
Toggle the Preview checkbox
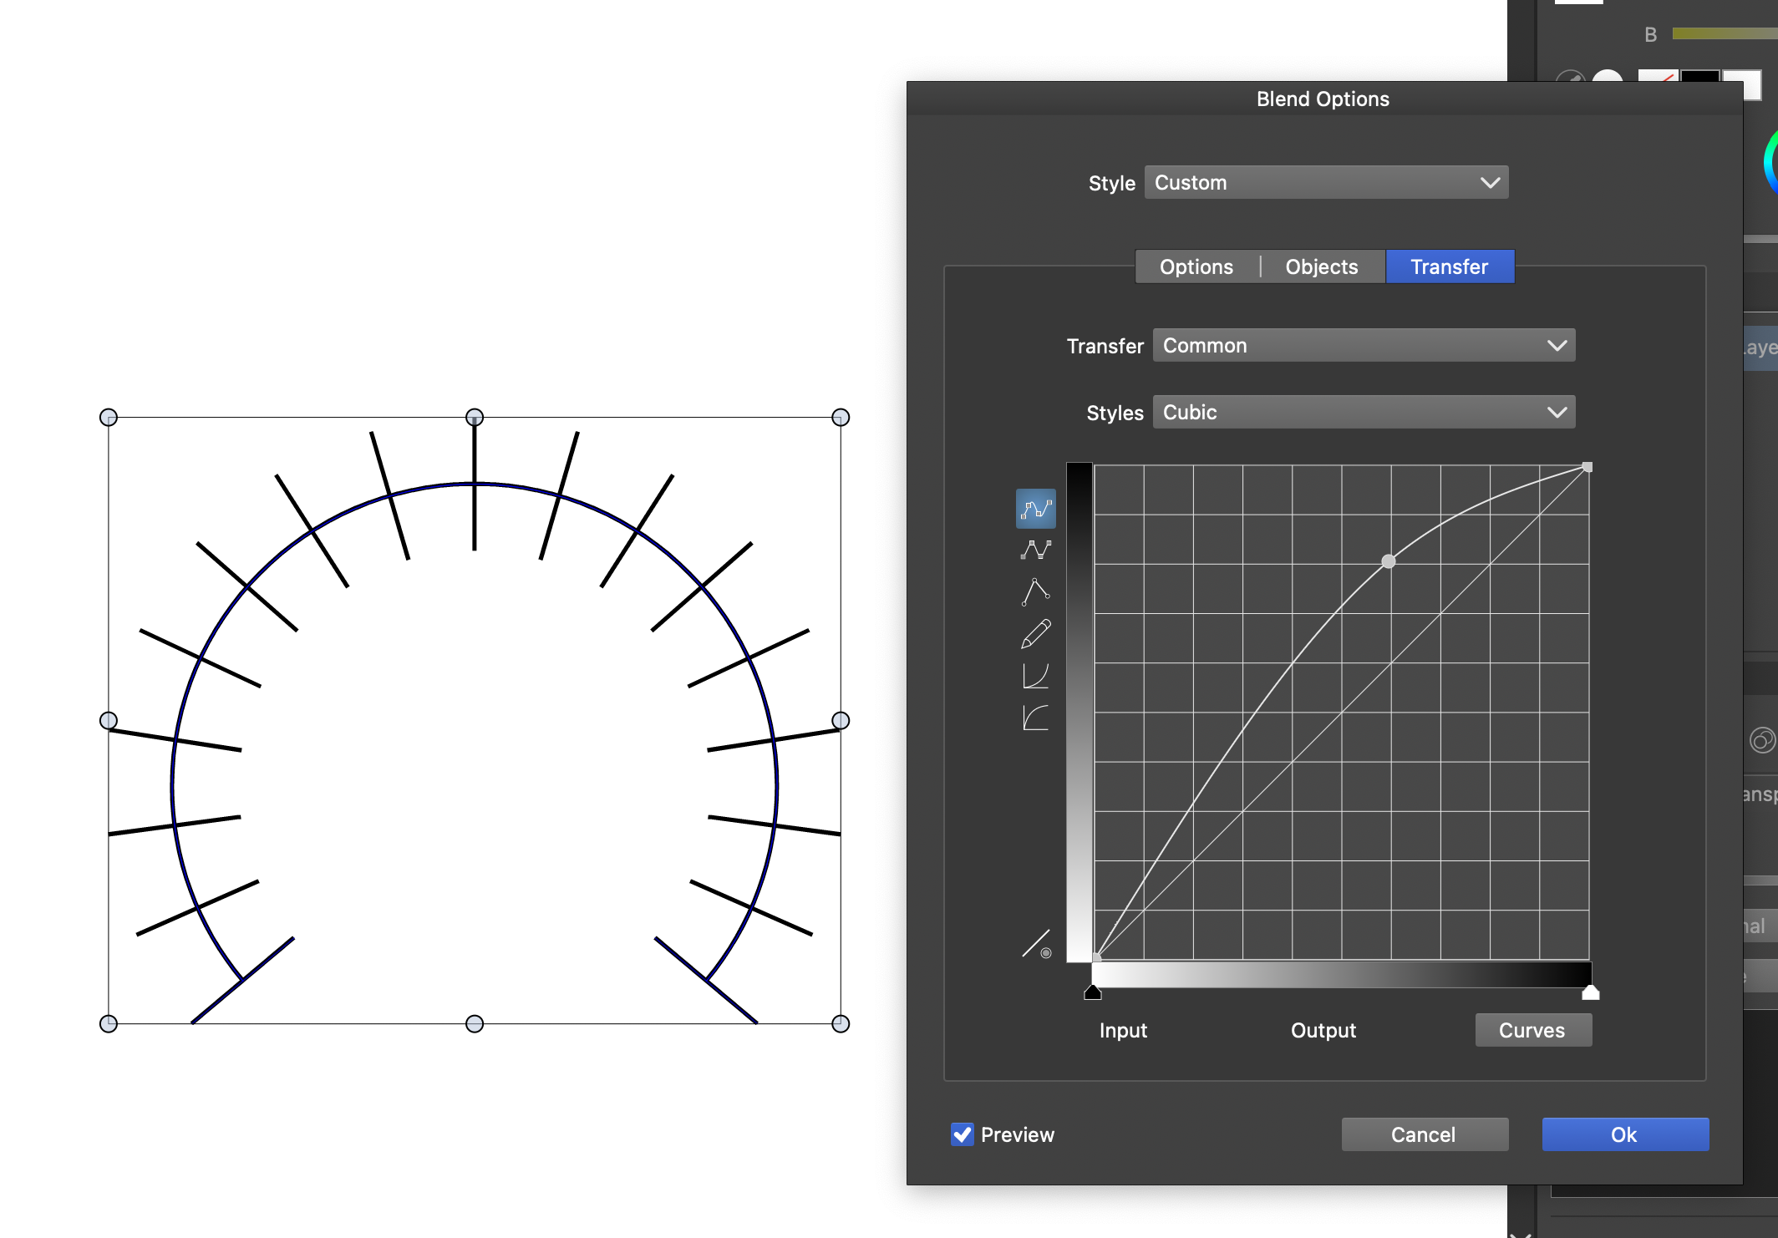tap(962, 1134)
